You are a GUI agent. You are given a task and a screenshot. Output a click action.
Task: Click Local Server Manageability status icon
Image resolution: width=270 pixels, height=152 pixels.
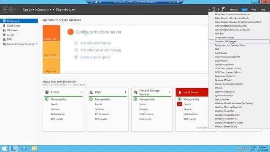click(x=180, y=99)
